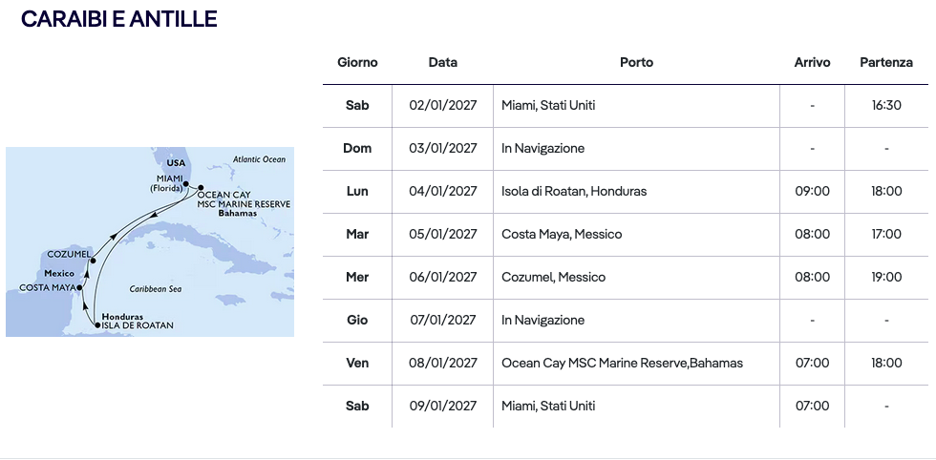The image size is (936, 460).
Task: Click the 08:00 arrival for Cozumel
Action: 813,278
